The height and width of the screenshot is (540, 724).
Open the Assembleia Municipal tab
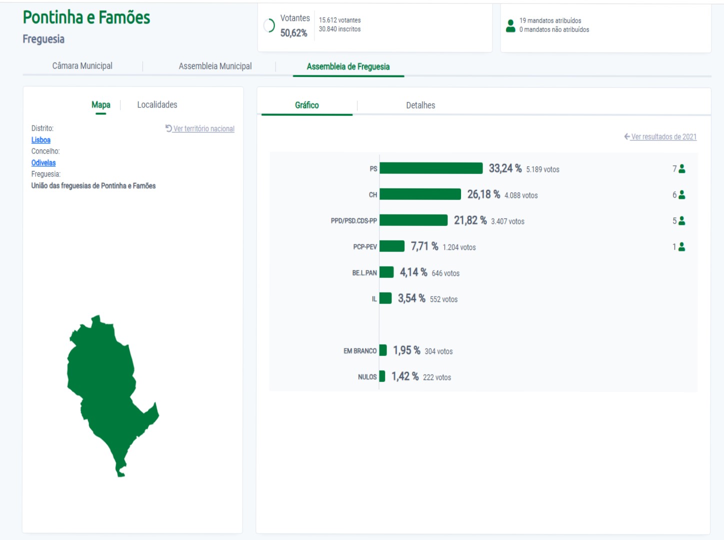click(215, 66)
